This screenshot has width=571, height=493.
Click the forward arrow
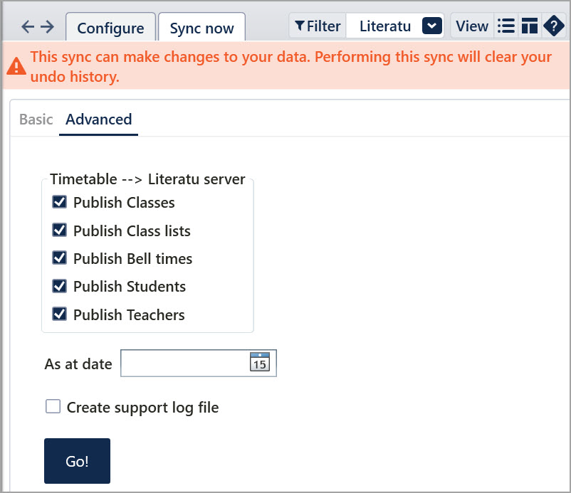click(48, 27)
